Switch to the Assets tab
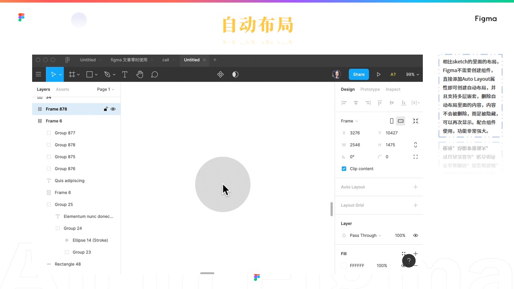Image resolution: width=514 pixels, height=289 pixels. [62, 90]
